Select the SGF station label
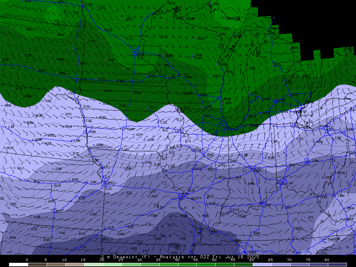The width and height of the screenshot is (356, 267). click(x=130, y=227)
